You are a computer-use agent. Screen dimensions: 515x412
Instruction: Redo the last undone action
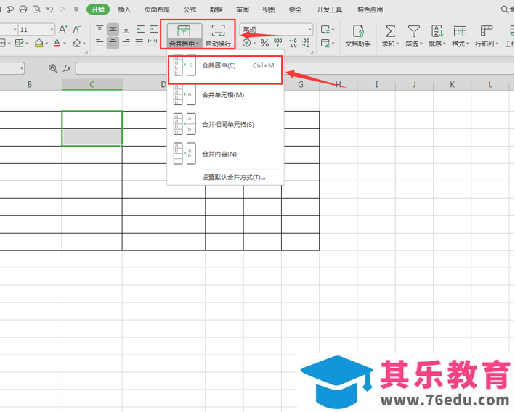(x=62, y=9)
